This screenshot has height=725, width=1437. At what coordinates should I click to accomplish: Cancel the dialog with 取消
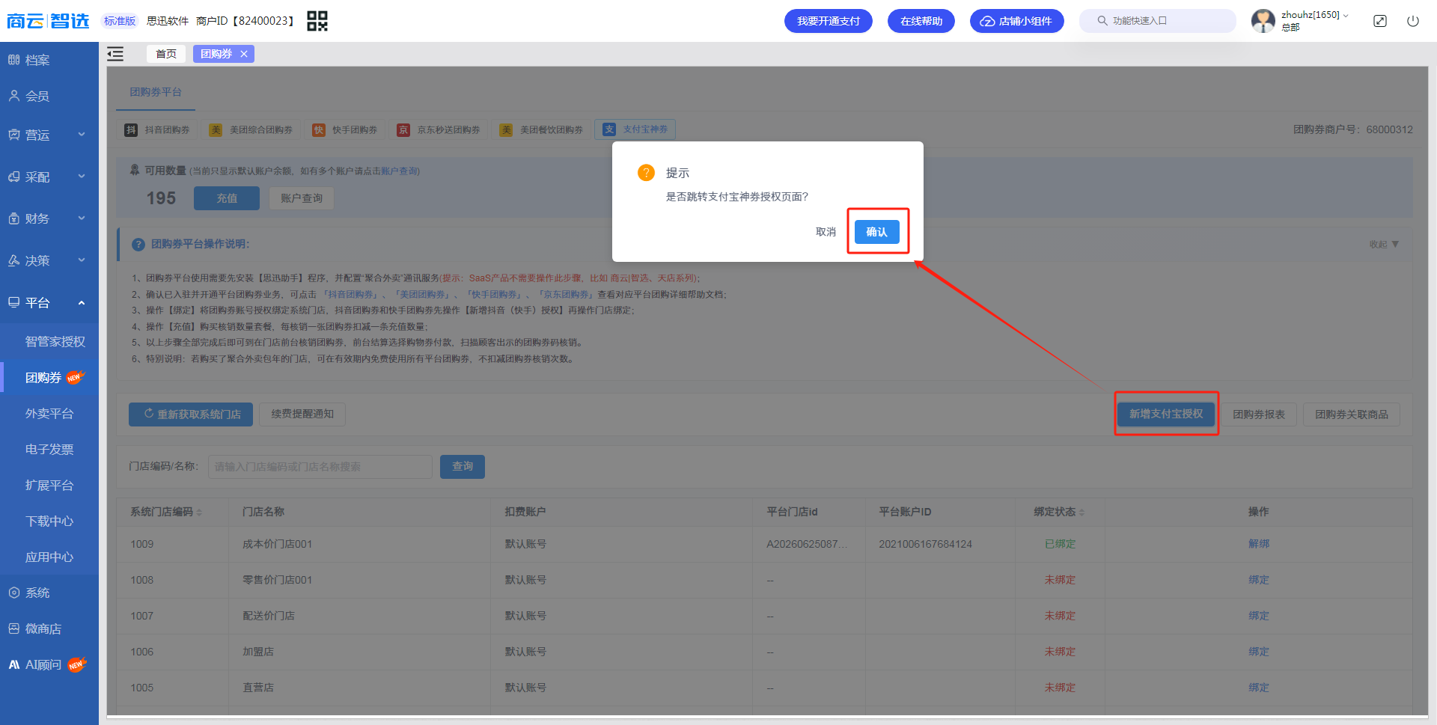(x=826, y=232)
